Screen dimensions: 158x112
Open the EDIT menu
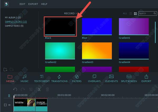point(23,4)
